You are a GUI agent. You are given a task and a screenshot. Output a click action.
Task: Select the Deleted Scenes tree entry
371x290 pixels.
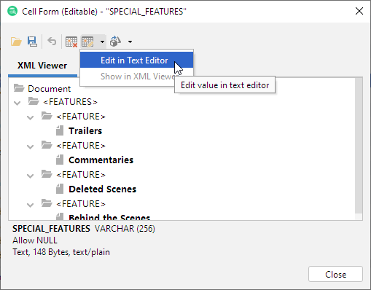tap(102, 189)
